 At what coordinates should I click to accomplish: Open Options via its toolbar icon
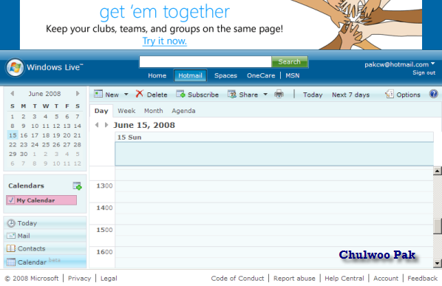coord(390,94)
